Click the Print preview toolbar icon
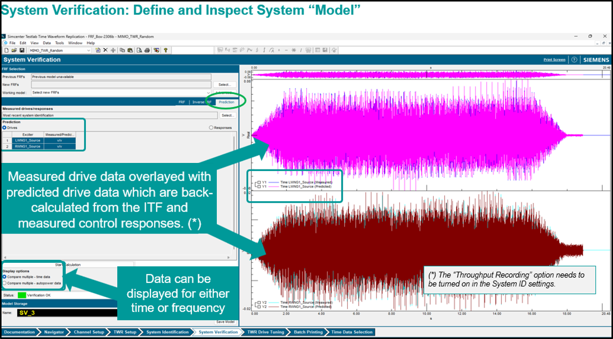 click(x=138, y=50)
